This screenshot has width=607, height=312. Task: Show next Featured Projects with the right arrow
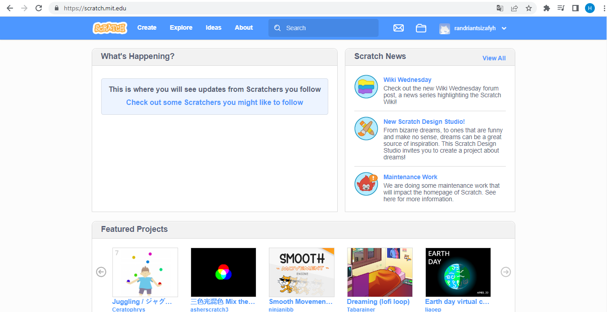(506, 272)
